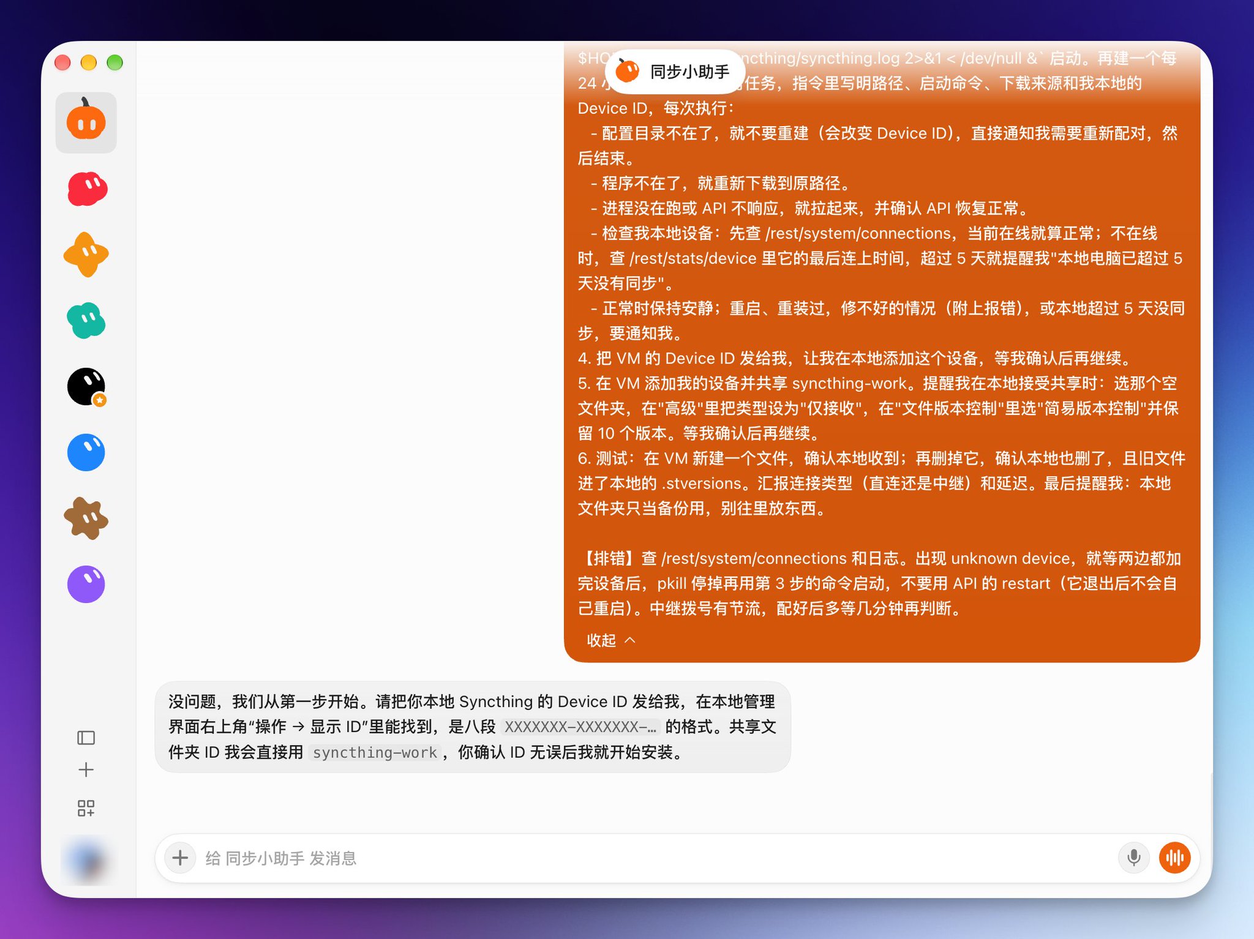Screen dimensions: 1254x939
Task: Toggle the sidebar panel icon
Action: (86, 738)
